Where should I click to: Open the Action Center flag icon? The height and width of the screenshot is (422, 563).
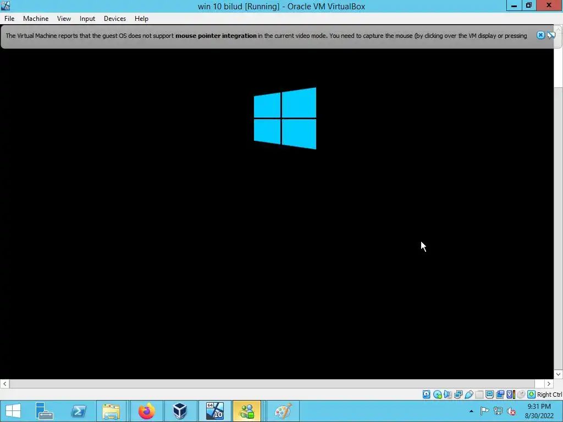[484, 411]
